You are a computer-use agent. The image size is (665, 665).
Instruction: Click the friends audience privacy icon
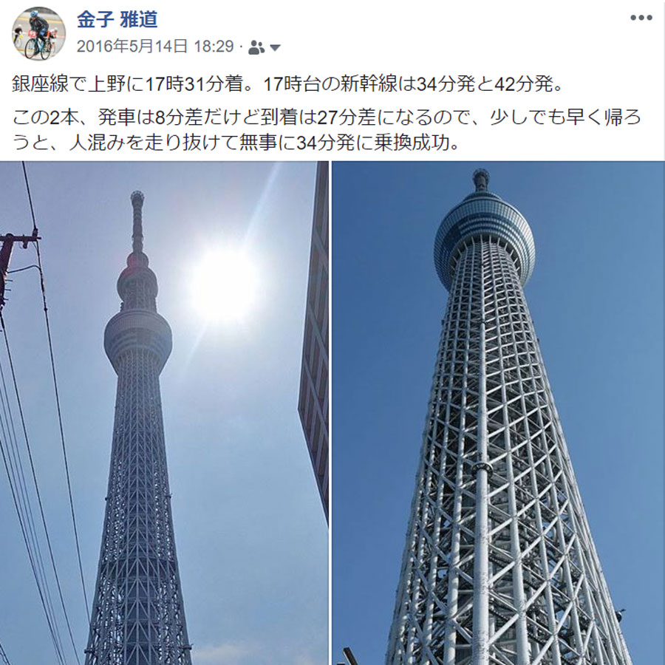(x=256, y=47)
